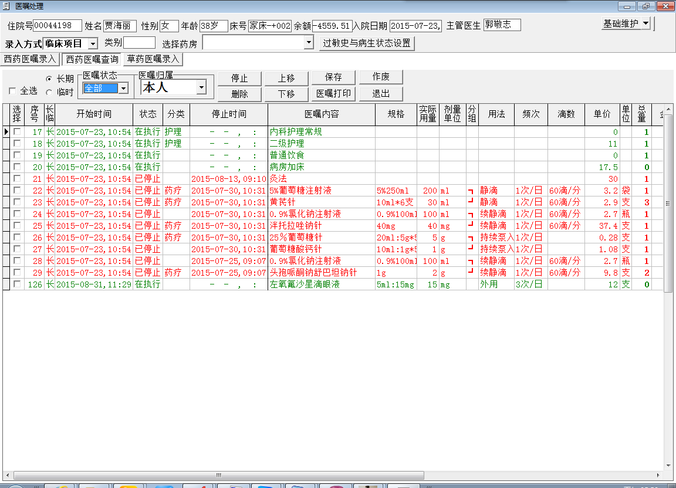
Task: Select the 左氧氟沙星滴眼液 order cell
Action: pos(322,284)
